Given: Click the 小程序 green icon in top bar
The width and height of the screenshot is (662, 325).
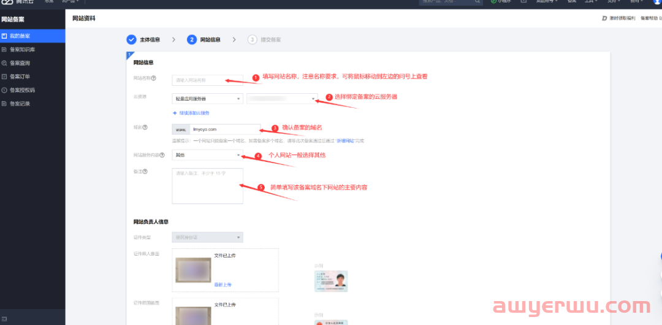Looking at the screenshot, I should coord(493,2).
